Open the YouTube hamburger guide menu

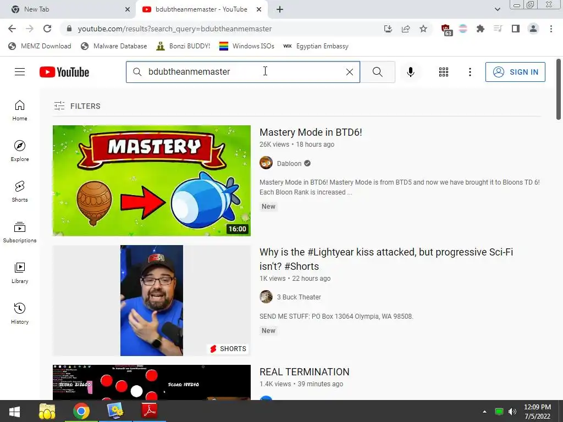click(x=20, y=72)
